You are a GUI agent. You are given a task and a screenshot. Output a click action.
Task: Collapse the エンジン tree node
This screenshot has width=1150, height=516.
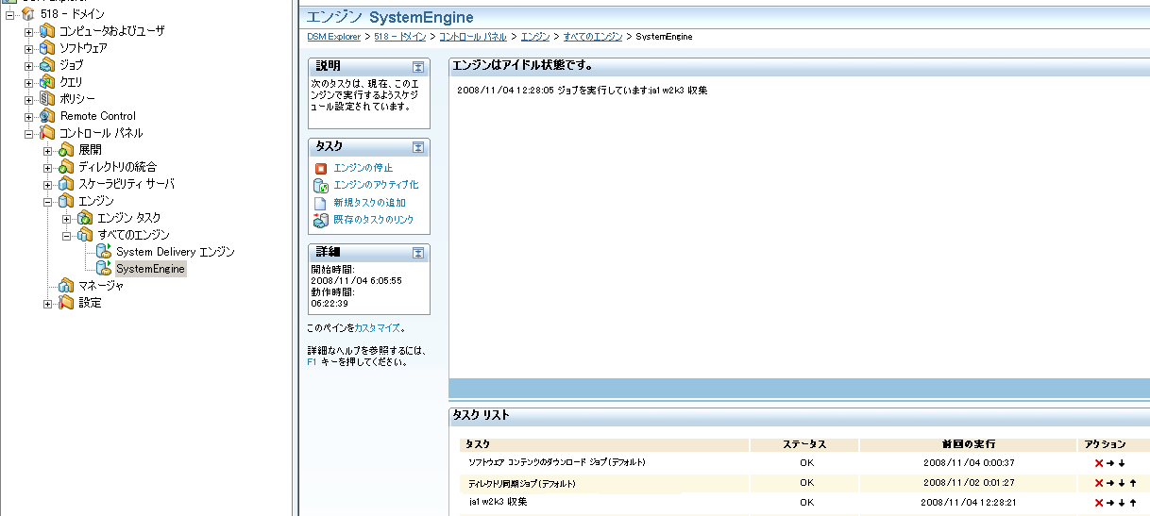48,201
